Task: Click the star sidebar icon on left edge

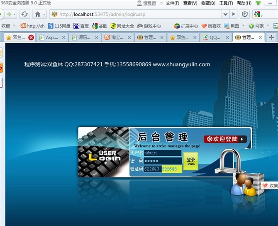Action: click(1, 52)
